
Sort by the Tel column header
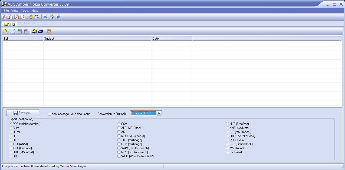[23, 39]
